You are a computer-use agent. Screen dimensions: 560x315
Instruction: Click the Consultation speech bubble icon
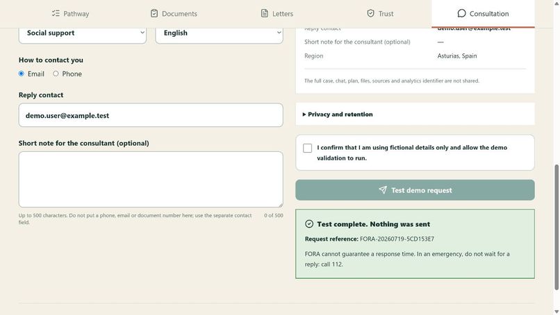tap(461, 14)
